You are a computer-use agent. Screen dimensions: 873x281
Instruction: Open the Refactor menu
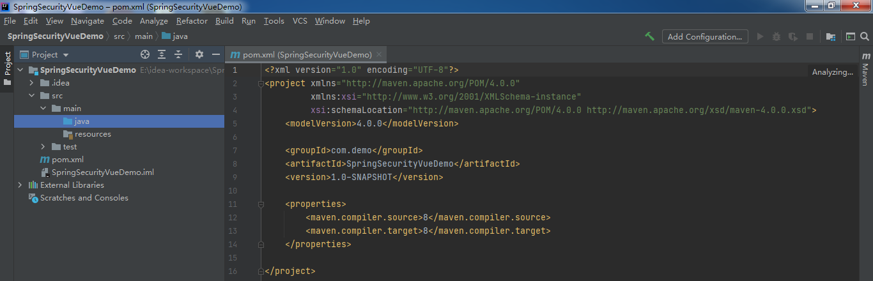point(192,21)
